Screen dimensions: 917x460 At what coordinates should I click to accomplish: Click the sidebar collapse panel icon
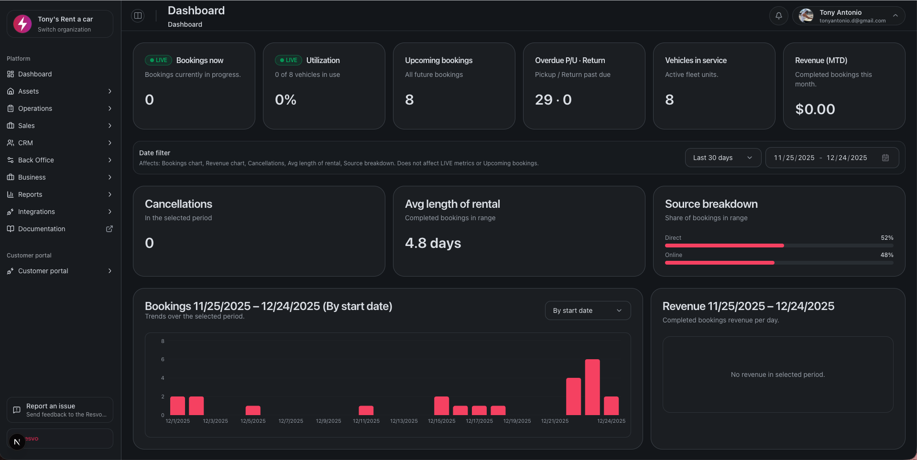(138, 15)
